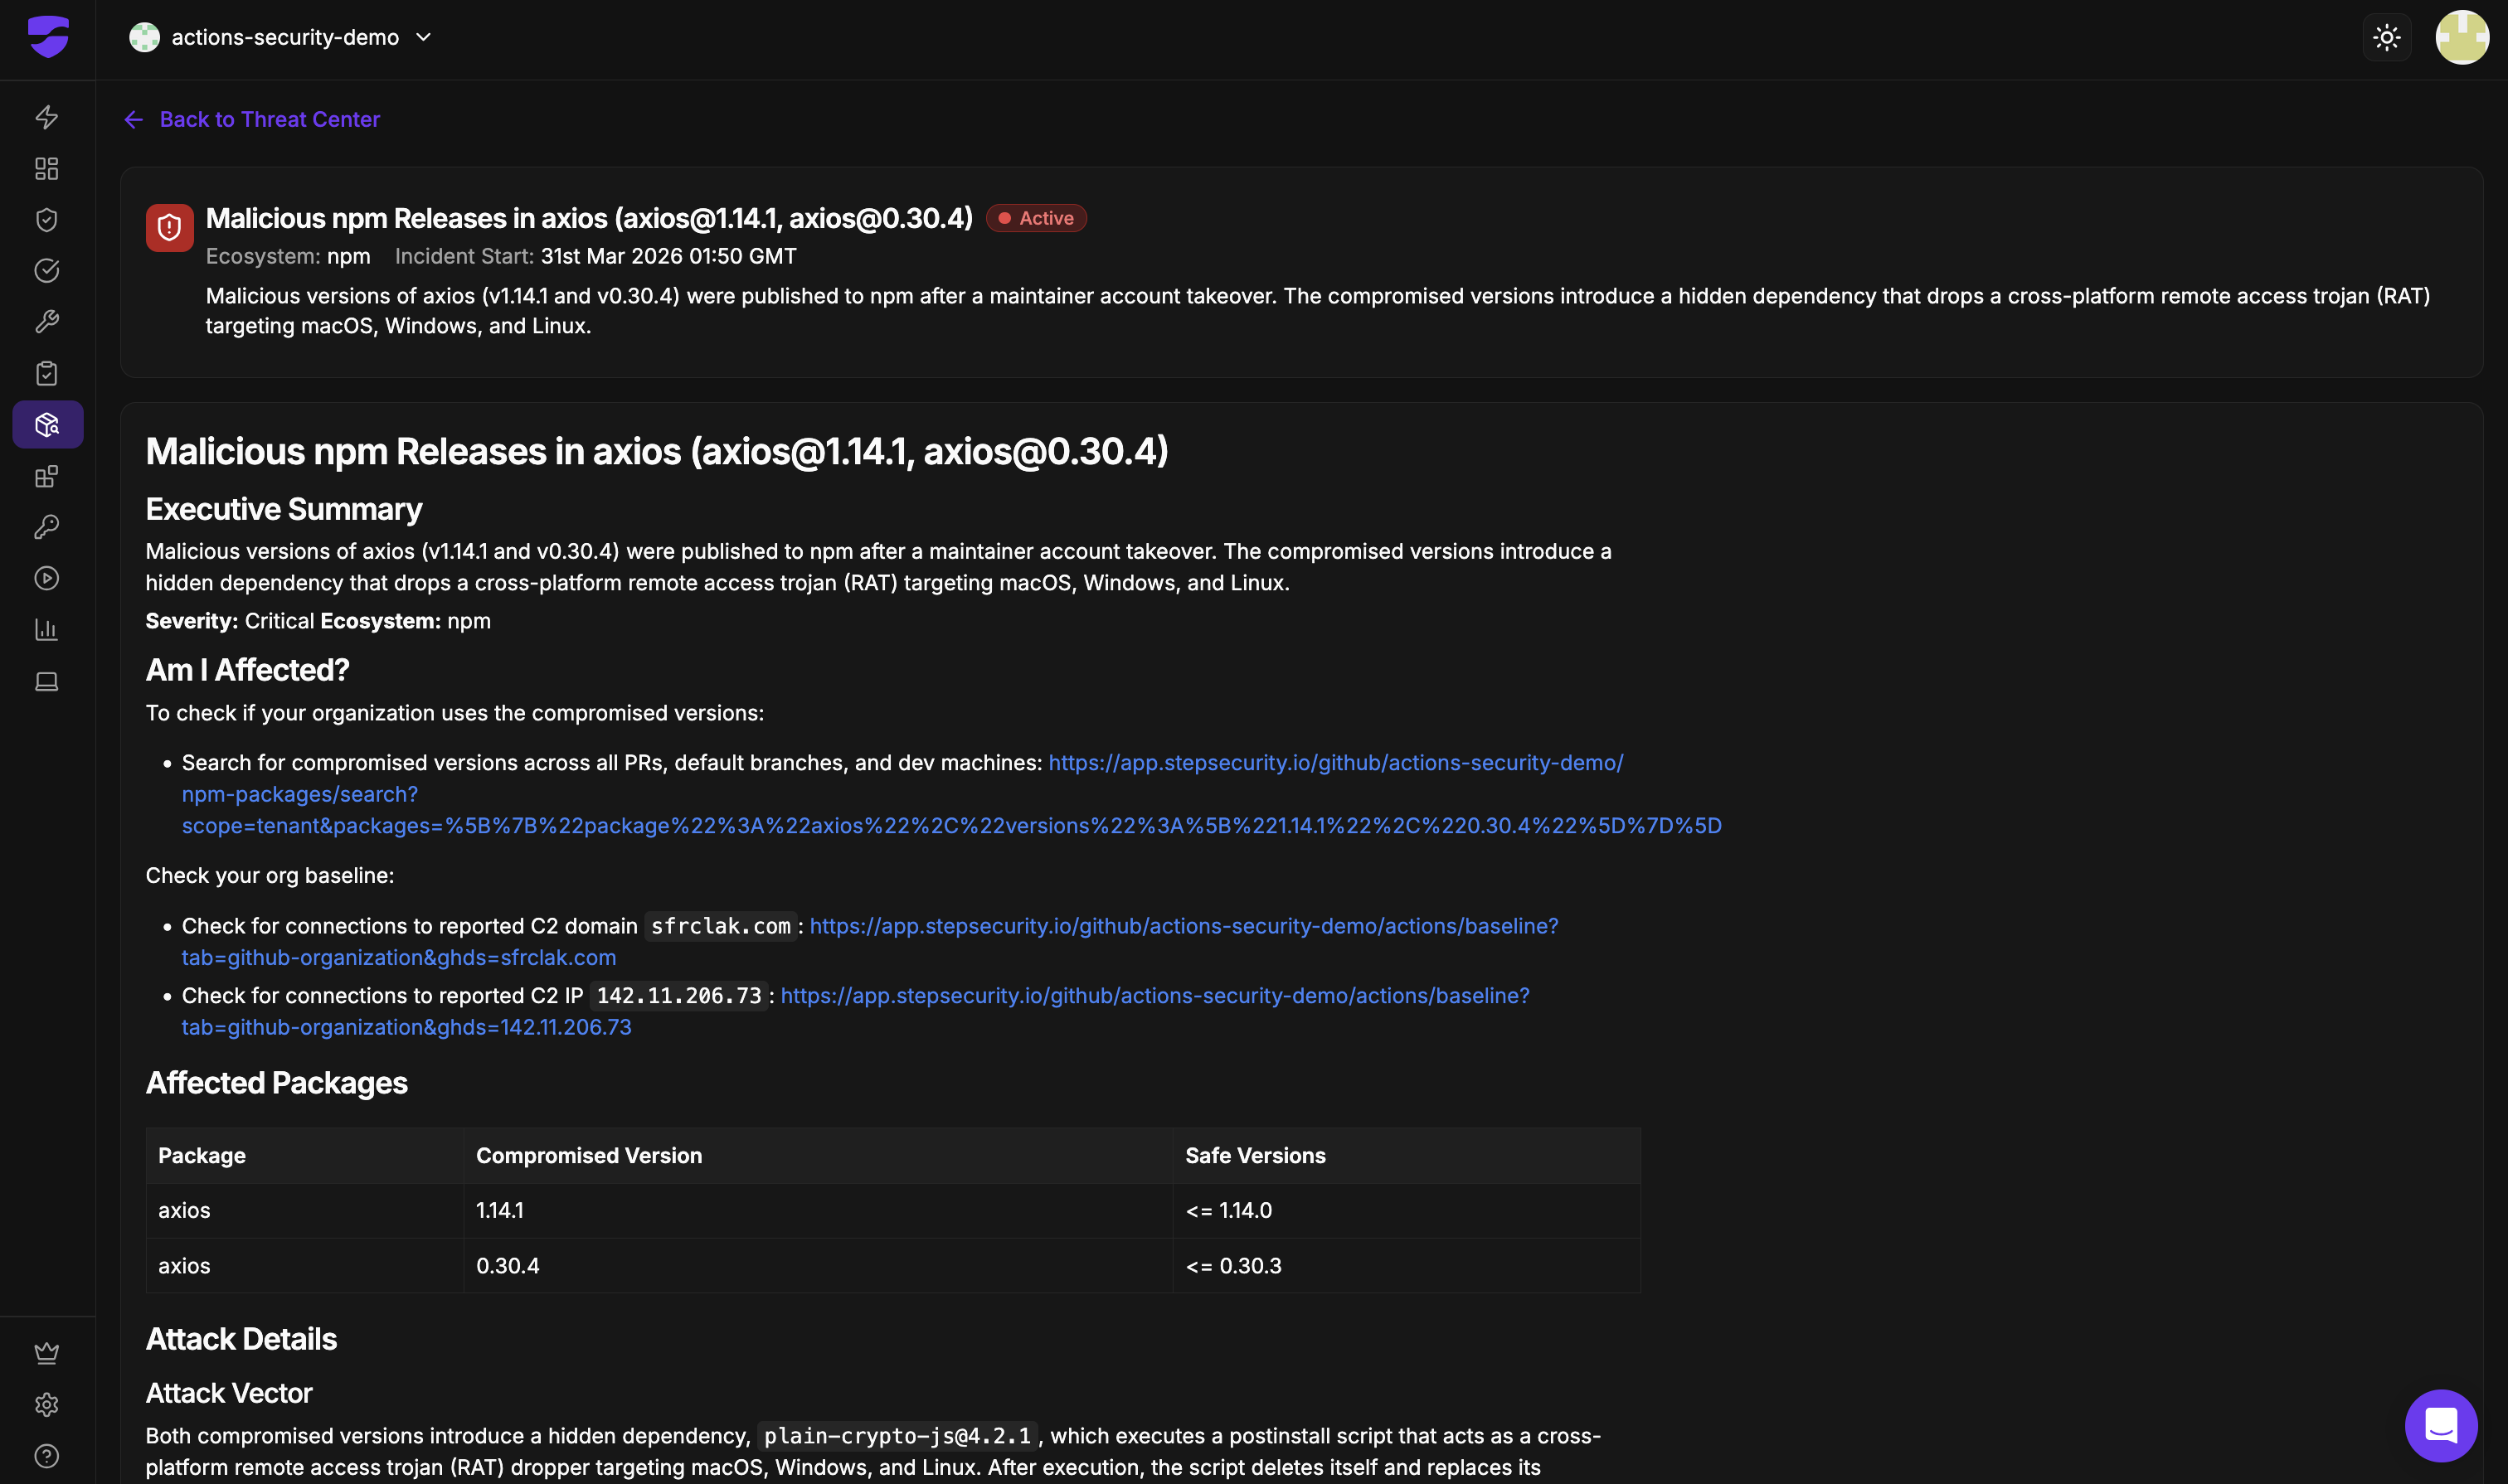Open settings gear in sidebar

pos(46,1404)
